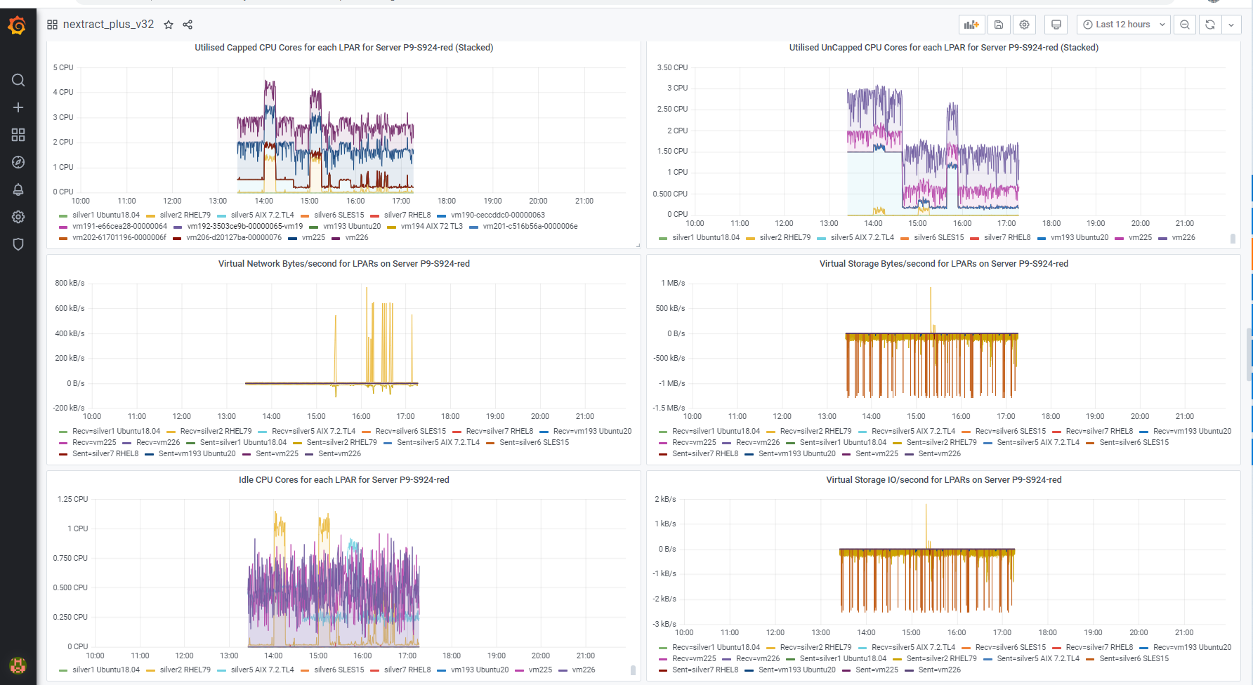Open Idle CPU Cores panel title menu
This screenshot has width=1253, height=685.
click(x=343, y=480)
